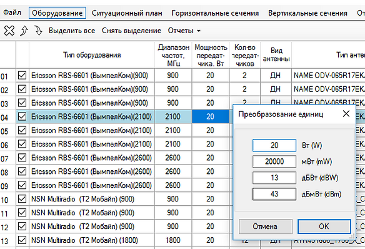
Task: Close the Преобразование единиц dialog
Action: tap(346, 114)
